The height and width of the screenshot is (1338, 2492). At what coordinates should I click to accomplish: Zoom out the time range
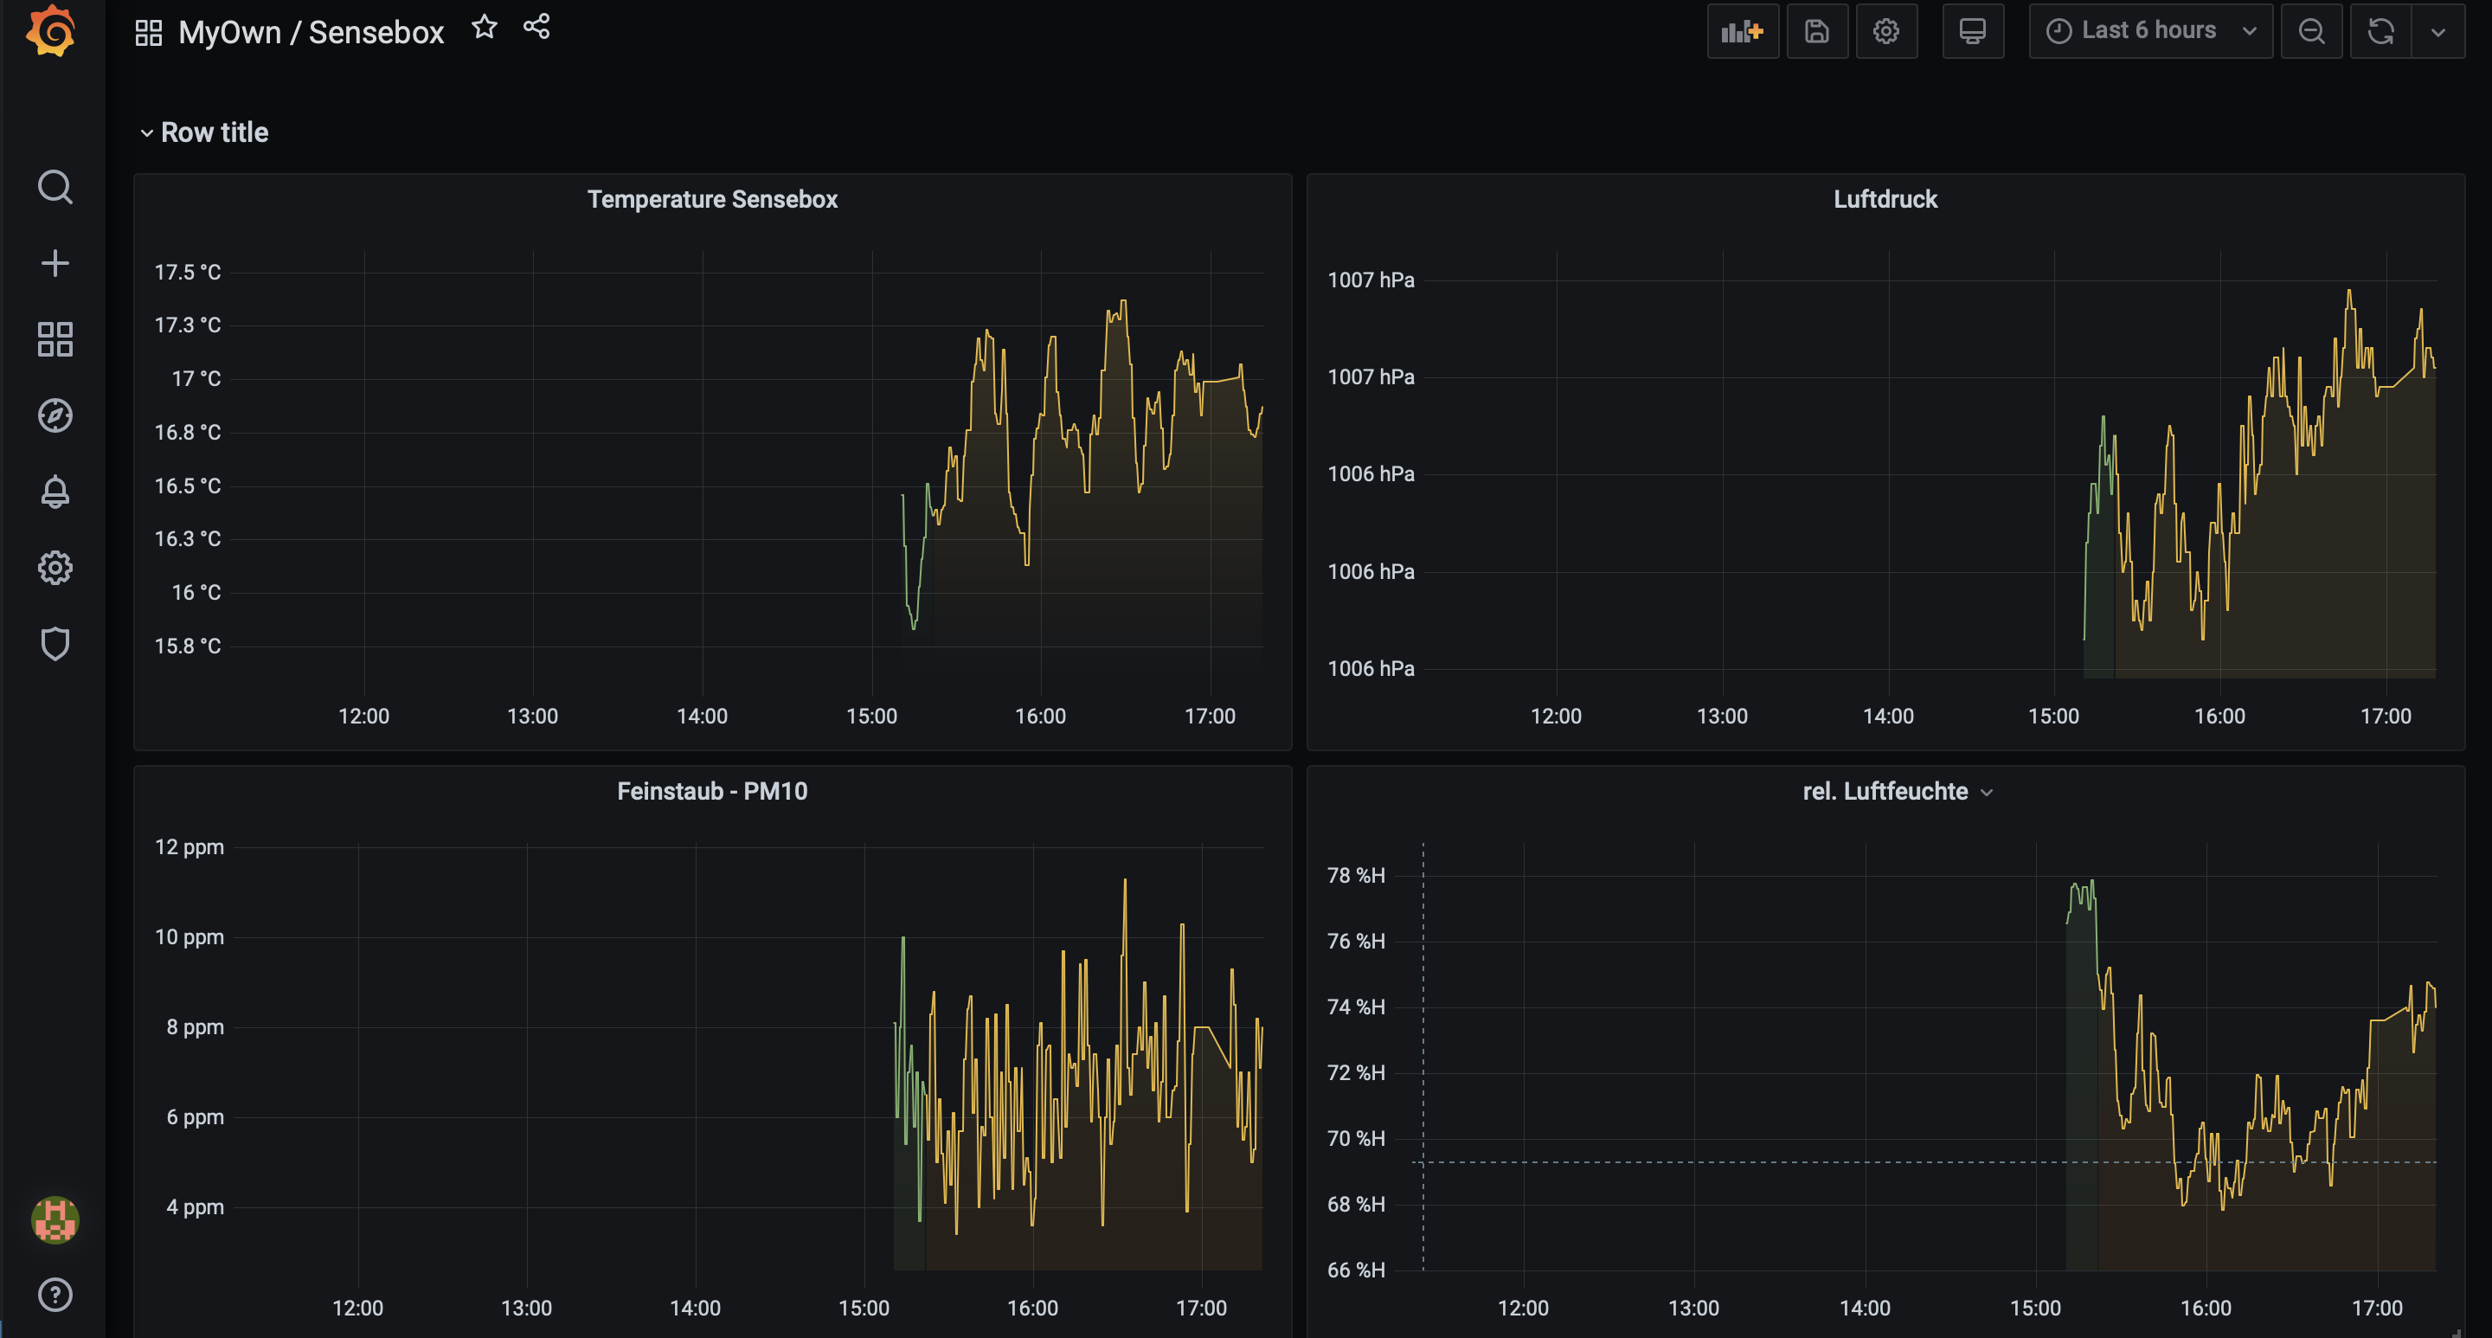pos(2311,31)
